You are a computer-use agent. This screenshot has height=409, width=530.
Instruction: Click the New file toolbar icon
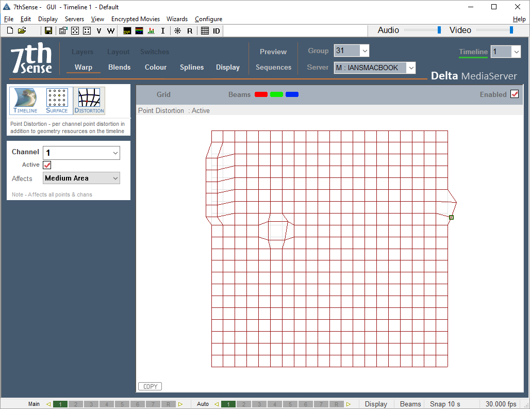point(10,31)
